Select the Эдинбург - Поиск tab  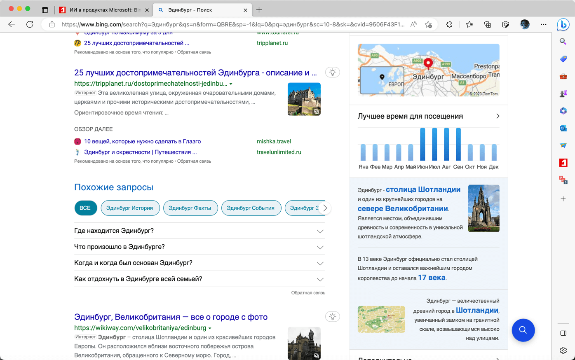click(x=202, y=10)
